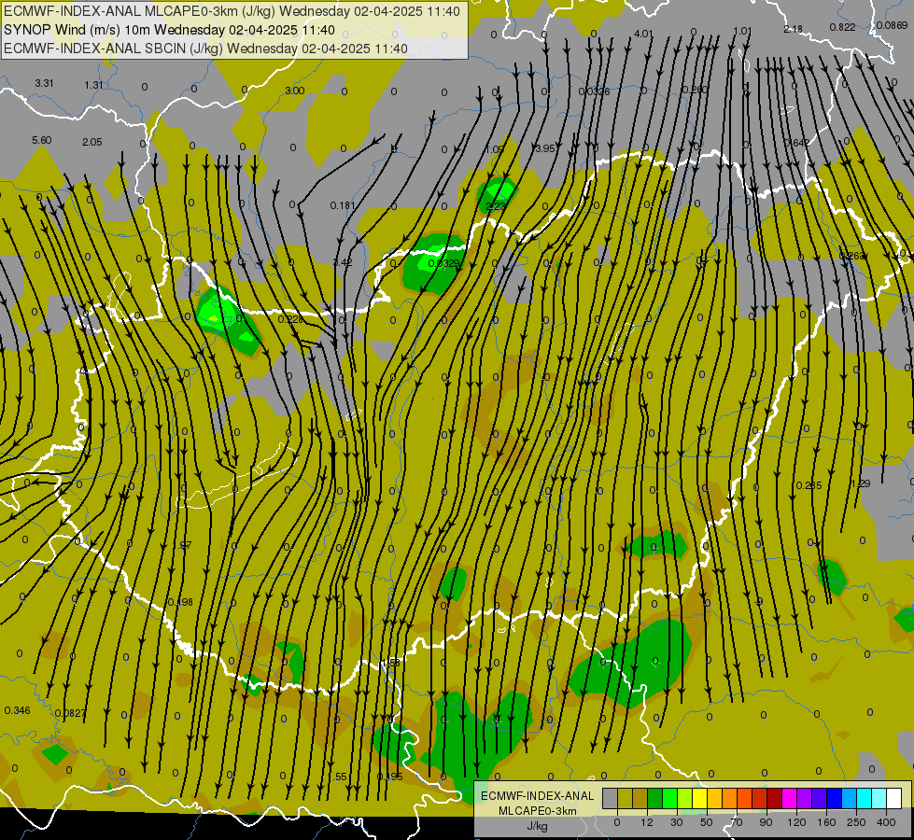
Task: Click the map value 3.31
Action: 44,83
